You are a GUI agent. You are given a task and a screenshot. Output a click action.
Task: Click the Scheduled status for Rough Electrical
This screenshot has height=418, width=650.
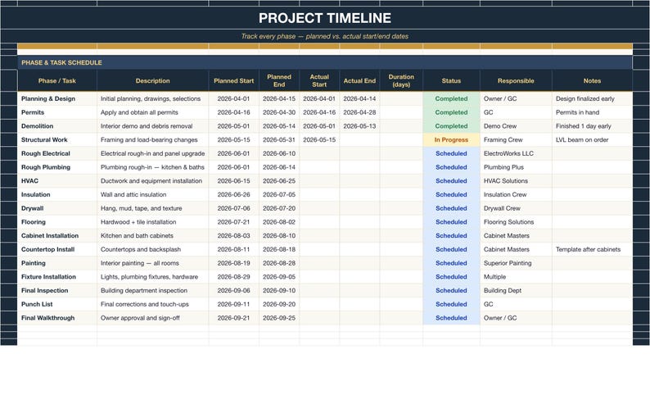(x=451, y=153)
